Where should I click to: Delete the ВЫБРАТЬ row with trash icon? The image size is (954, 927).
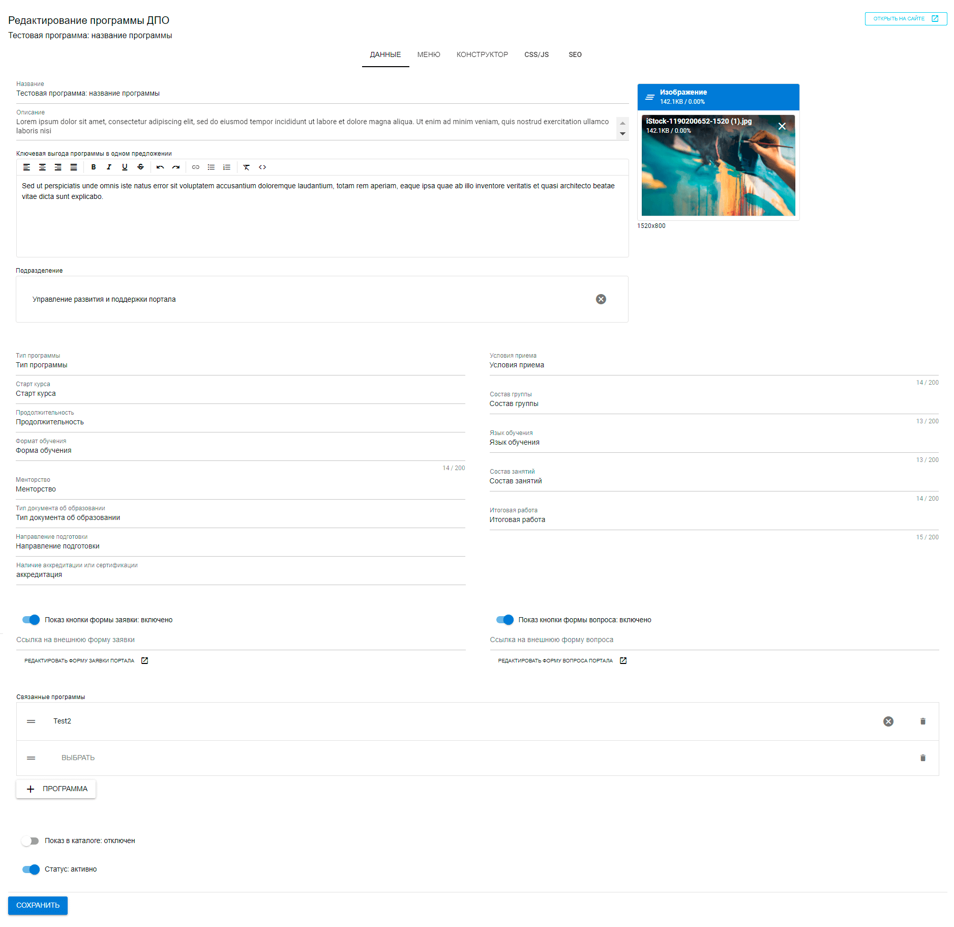click(923, 758)
